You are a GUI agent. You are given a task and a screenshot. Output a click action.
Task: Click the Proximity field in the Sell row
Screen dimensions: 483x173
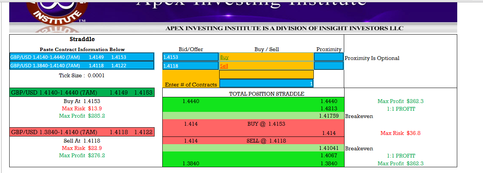click(328, 66)
